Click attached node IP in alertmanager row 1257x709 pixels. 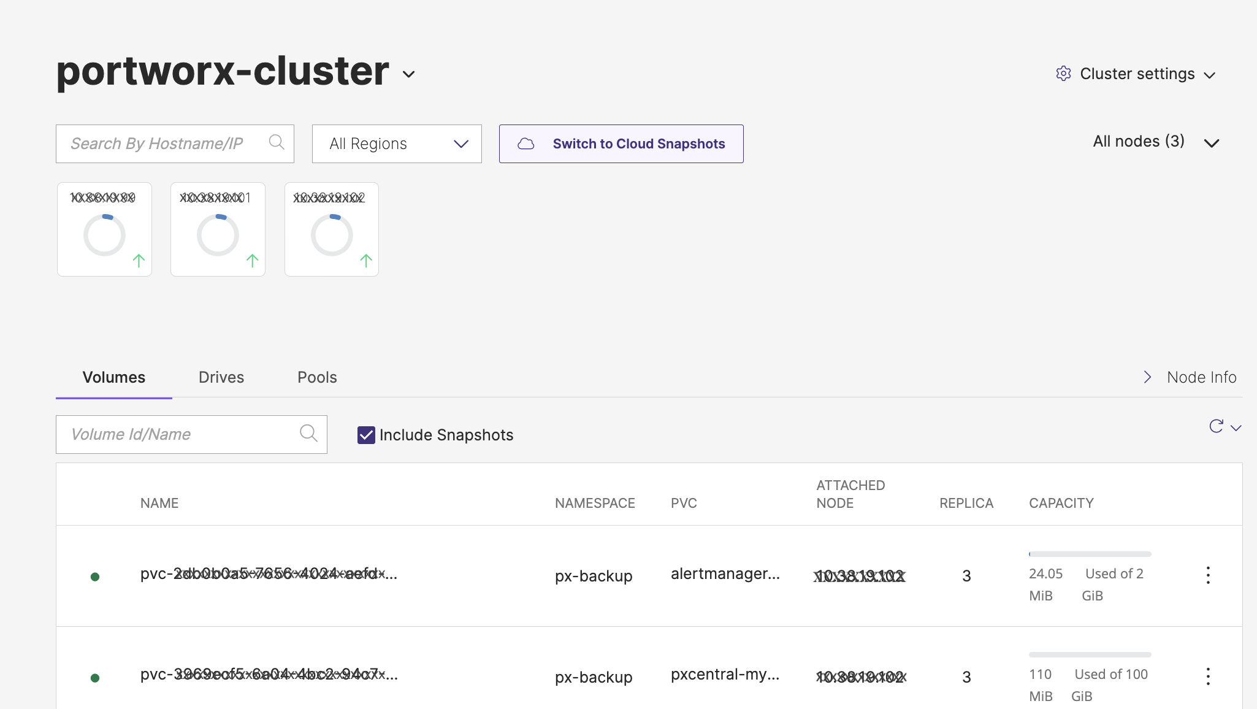coord(860,576)
